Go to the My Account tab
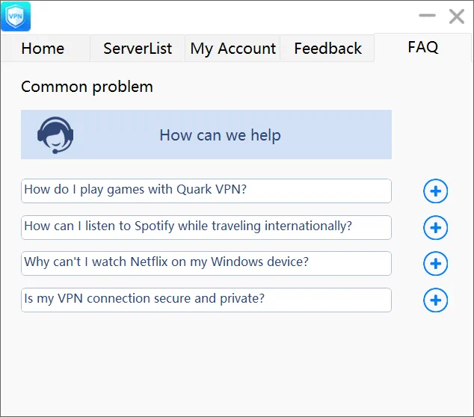Image resolution: width=474 pixels, height=417 pixels. click(233, 49)
